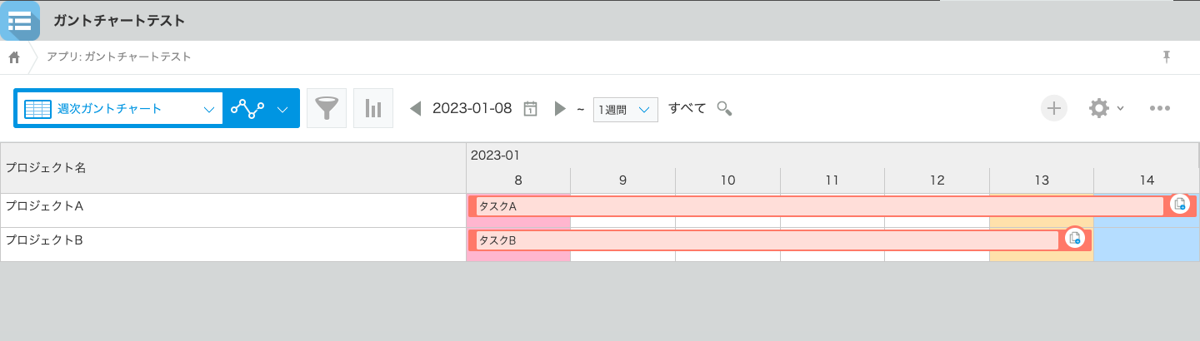Expand the graph view chevron
Image resolution: width=1200 pixels, height=341 pixels.
pyautogui.click(x=282, y=109)
